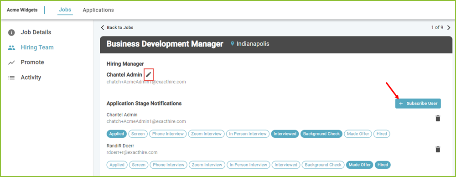This screenshot has height=177, width=456.
Task: Click the Activity list icon
Action: [x=11, y=78]
